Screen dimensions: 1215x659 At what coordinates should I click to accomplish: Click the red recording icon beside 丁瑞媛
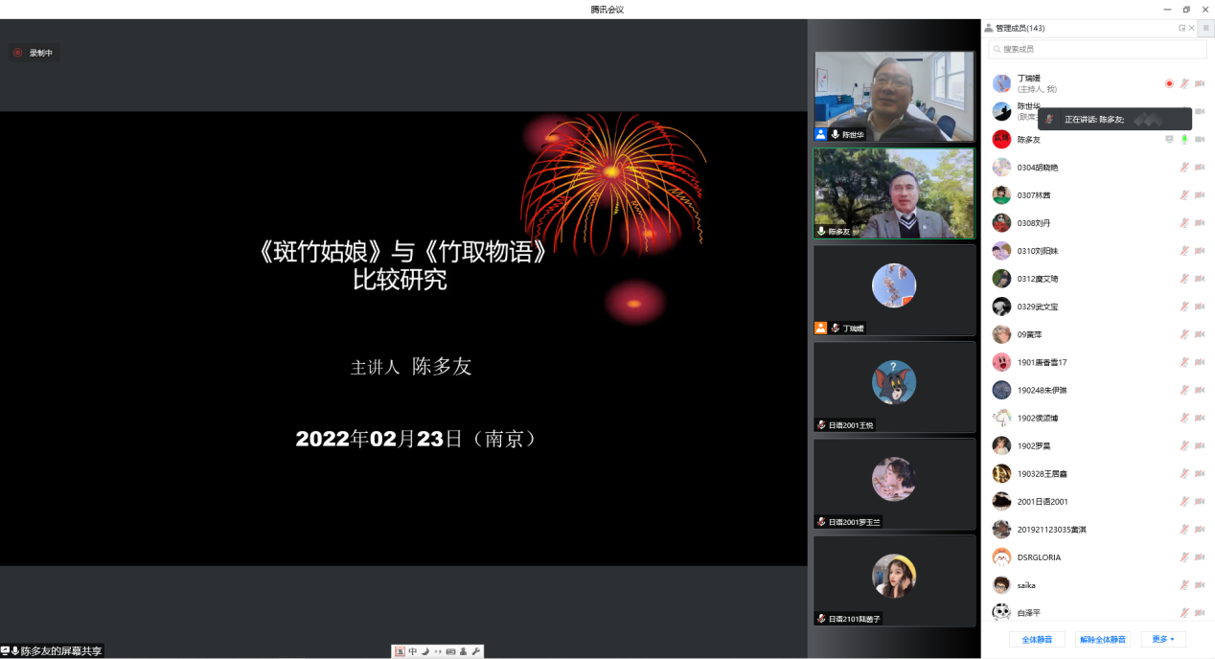point(1169,83)
